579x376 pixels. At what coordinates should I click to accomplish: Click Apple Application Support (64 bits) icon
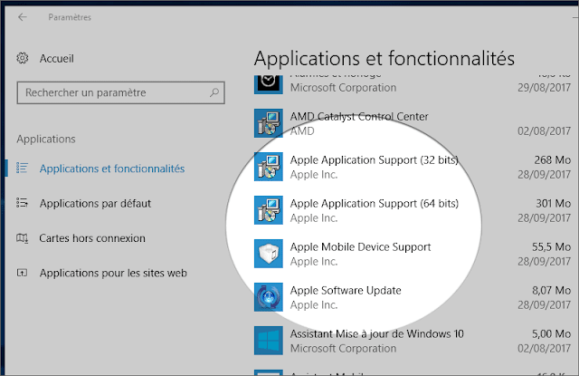pos(269,210)
